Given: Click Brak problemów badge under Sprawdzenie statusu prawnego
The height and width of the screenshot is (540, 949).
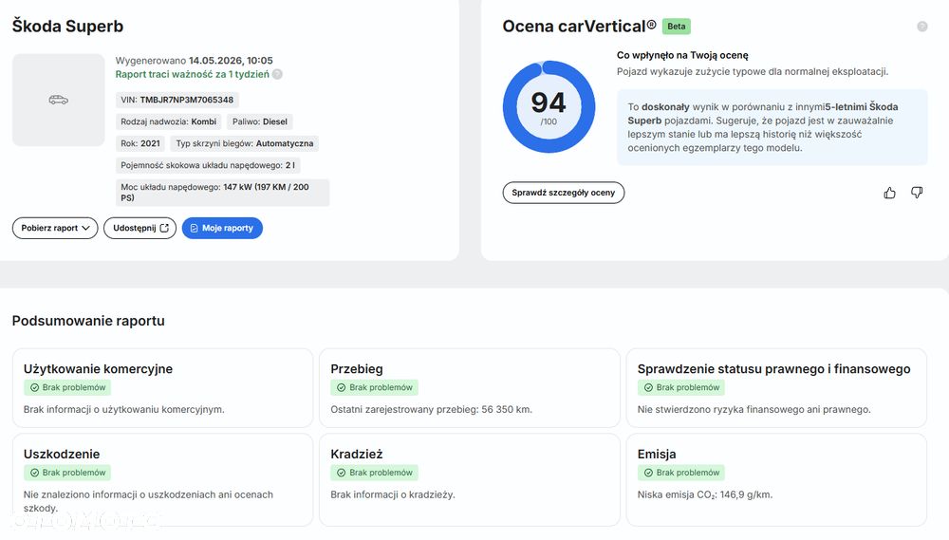Looking at the screenshot, I should [x=680, y=387].
